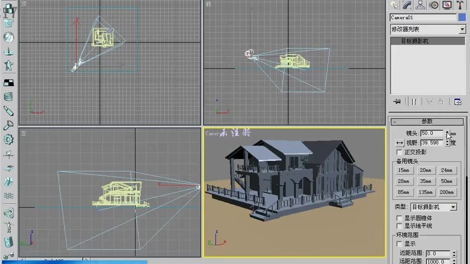Enable 显示圆锥体 option

pyautogui.click(x=399, y=218)
